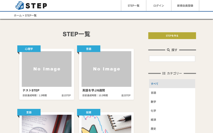Click the 投資 tag label

[x=89, y=112]
